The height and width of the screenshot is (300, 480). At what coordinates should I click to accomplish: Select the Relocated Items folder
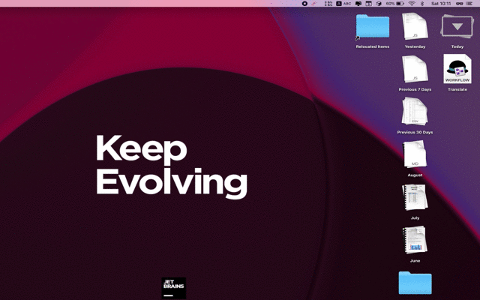click(x=373, y=28)
